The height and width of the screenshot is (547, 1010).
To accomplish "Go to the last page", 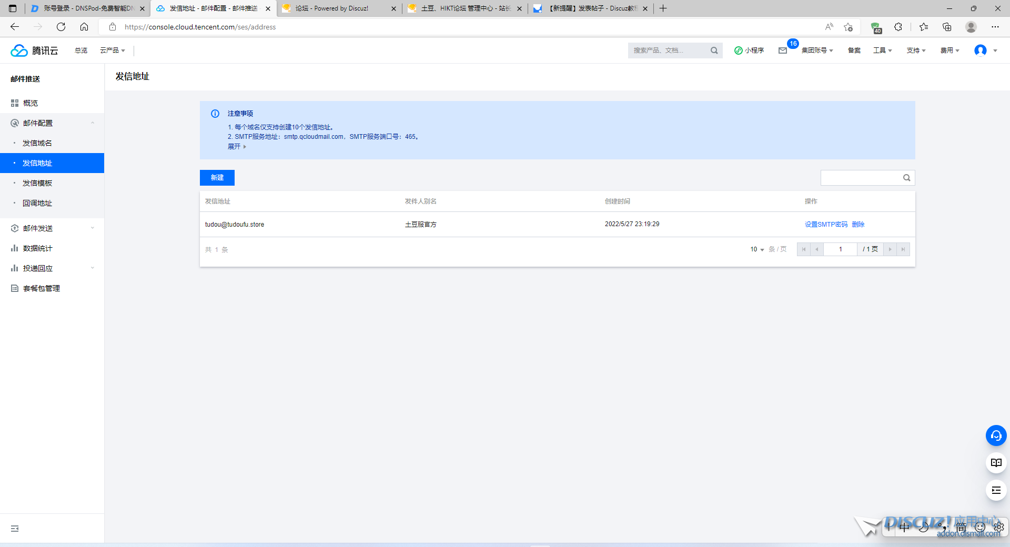I will tap(903, 249).
